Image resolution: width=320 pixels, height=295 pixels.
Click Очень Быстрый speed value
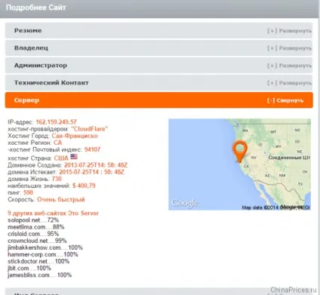(x=61, y=199)
